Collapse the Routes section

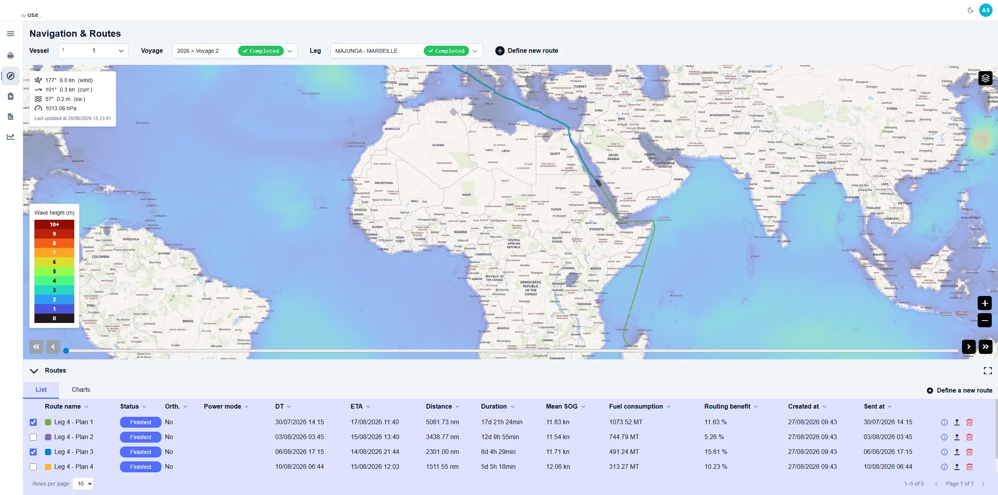pyautogui.click(x=34, y=371)
